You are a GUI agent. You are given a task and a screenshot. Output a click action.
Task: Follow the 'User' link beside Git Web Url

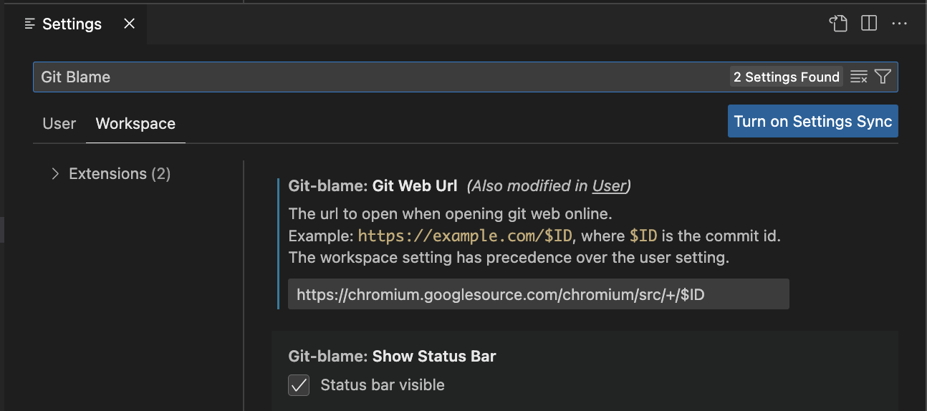click(610, 186)
